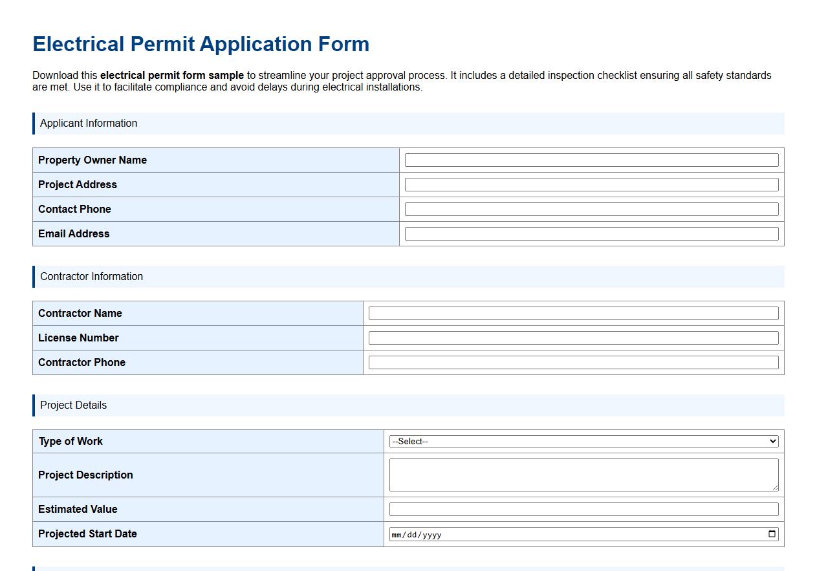
Task: Click the Contact Phone input field
Action: coord(591,208)
